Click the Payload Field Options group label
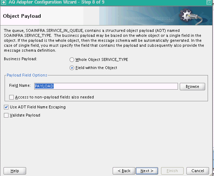Viewport: 214px width, 176px height. click(27, 75)
